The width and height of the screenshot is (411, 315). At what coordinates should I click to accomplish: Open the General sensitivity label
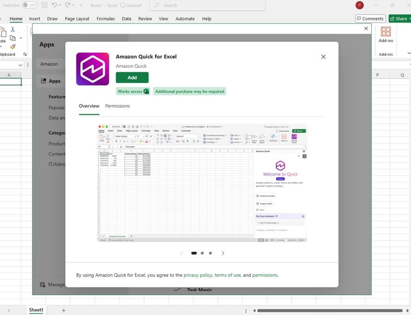click(131, 5)
